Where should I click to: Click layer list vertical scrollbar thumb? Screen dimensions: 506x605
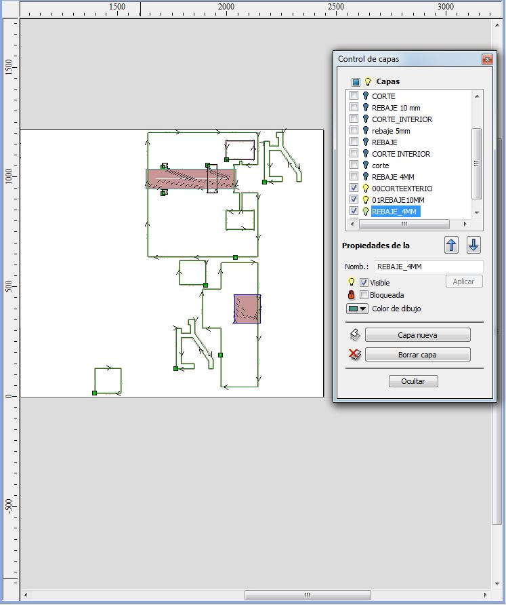[477, 163]
